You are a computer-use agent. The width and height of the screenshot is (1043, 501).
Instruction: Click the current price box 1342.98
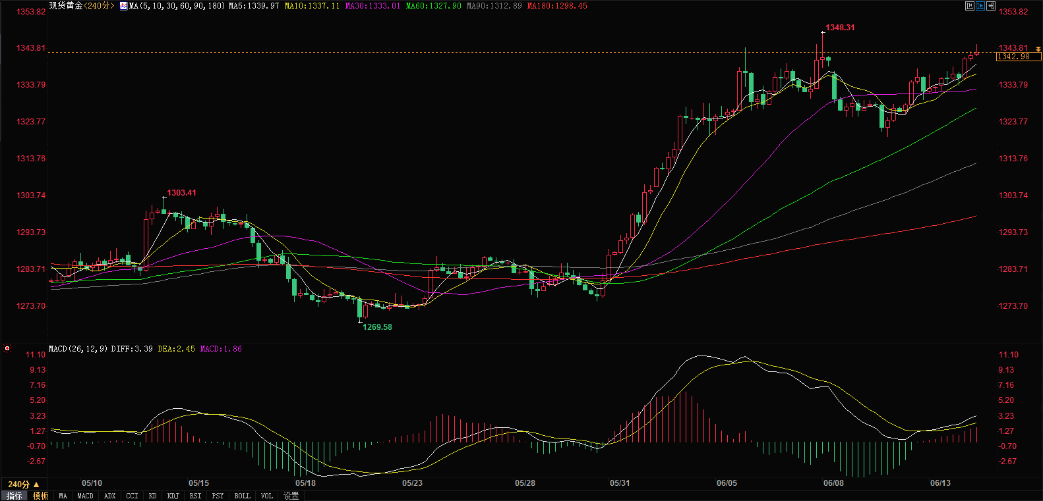(x=1019, y=57)
